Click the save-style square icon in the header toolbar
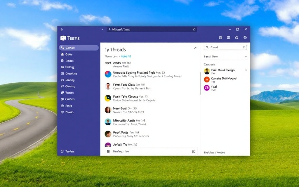Image resolution: width=299 pixels, height=187 pixels. point(220,38)
